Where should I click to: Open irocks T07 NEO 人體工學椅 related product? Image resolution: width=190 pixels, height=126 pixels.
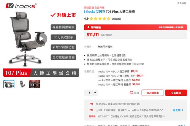coord(113,72)
